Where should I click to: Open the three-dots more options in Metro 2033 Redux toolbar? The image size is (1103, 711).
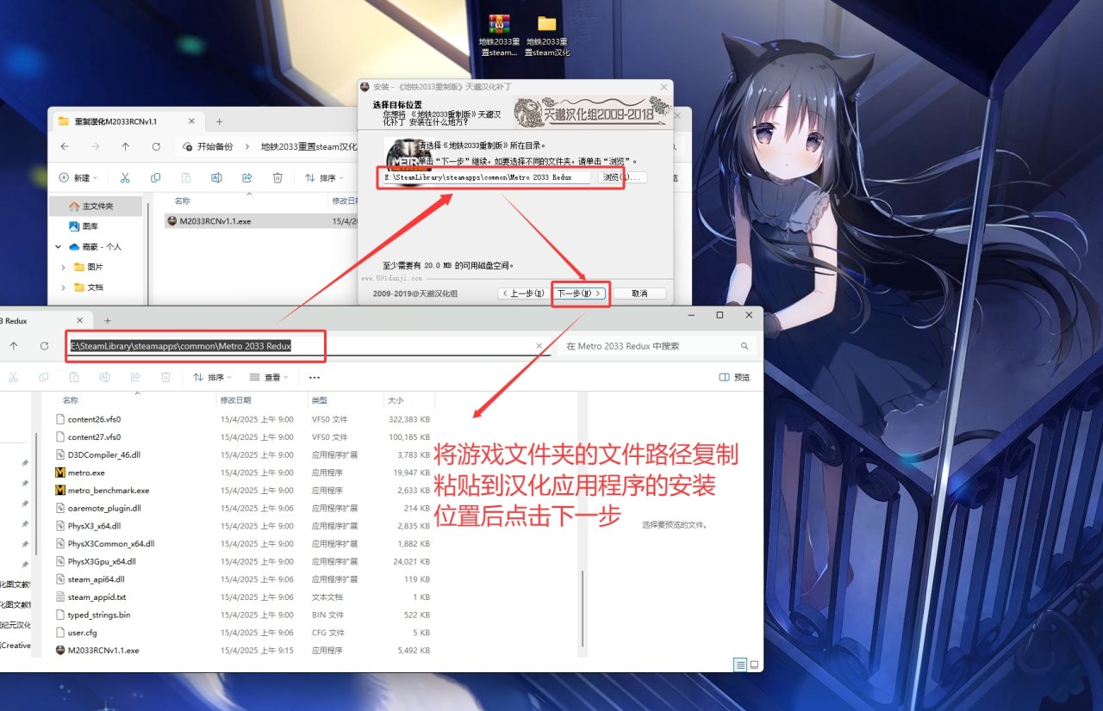[314, 377]
